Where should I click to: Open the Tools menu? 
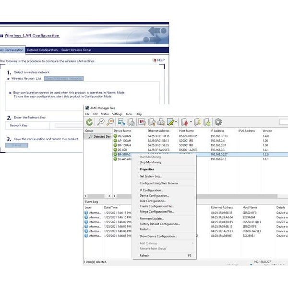129,114
